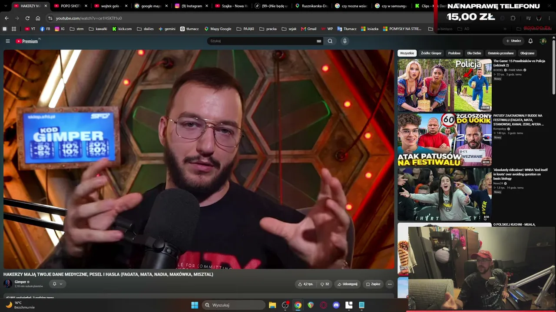Go to YouTube Premium home logo
Viewport: 556px width, 312px height.
coord(27,41)
